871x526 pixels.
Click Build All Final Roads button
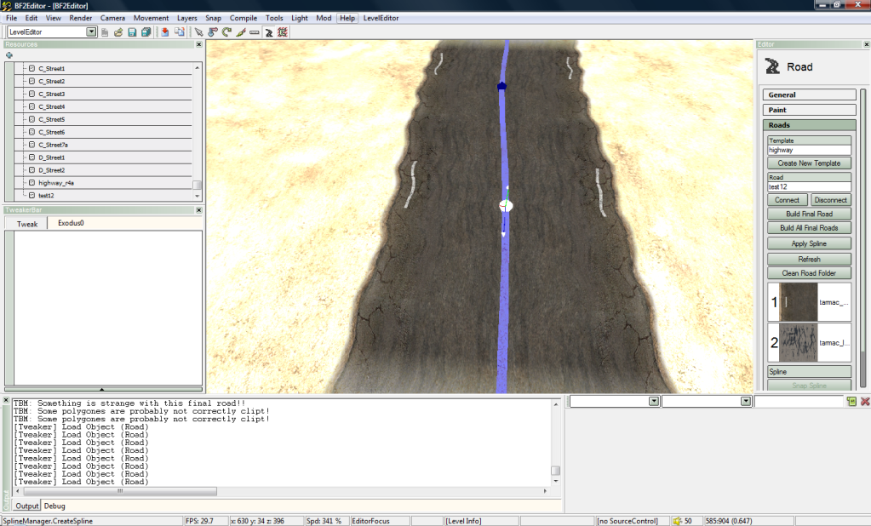coord(809,228)
